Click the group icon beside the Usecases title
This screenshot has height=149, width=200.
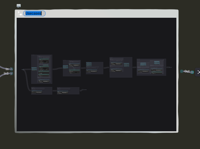point(20,13)
